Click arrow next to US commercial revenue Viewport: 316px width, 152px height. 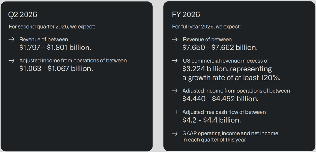coord(175,61)
